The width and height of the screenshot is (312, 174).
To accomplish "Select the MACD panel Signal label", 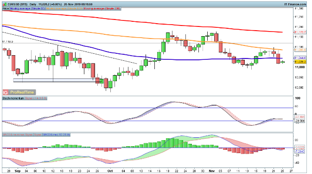I will pos(38,135).
